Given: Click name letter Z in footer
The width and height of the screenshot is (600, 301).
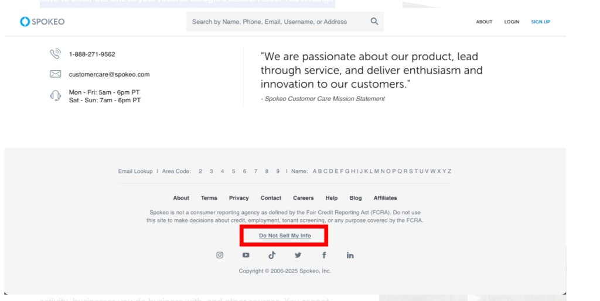Looking at the screenshot, I should 449,171.
